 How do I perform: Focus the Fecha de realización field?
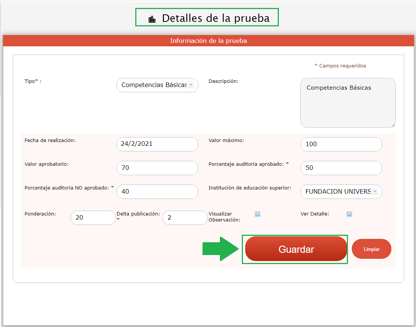[157, 144]
